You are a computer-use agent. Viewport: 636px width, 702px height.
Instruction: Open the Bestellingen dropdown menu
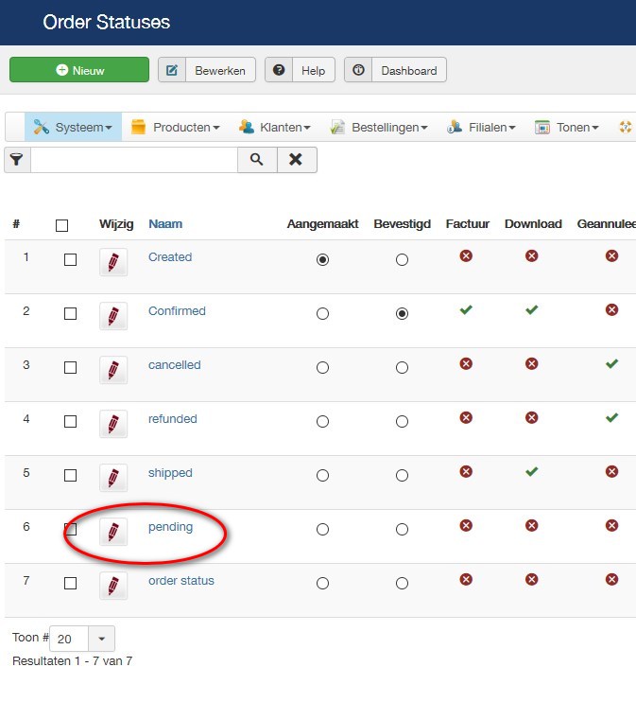point(379,127)
